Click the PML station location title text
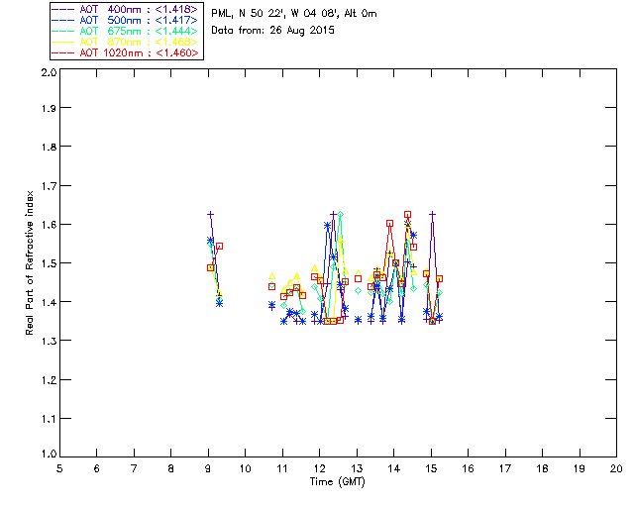 click(294, 14)
